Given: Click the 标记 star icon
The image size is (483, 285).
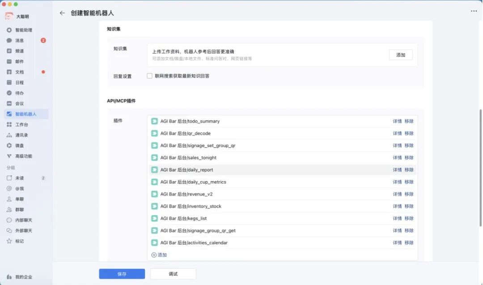Looking at the screenshot, I should pos(9,241).
